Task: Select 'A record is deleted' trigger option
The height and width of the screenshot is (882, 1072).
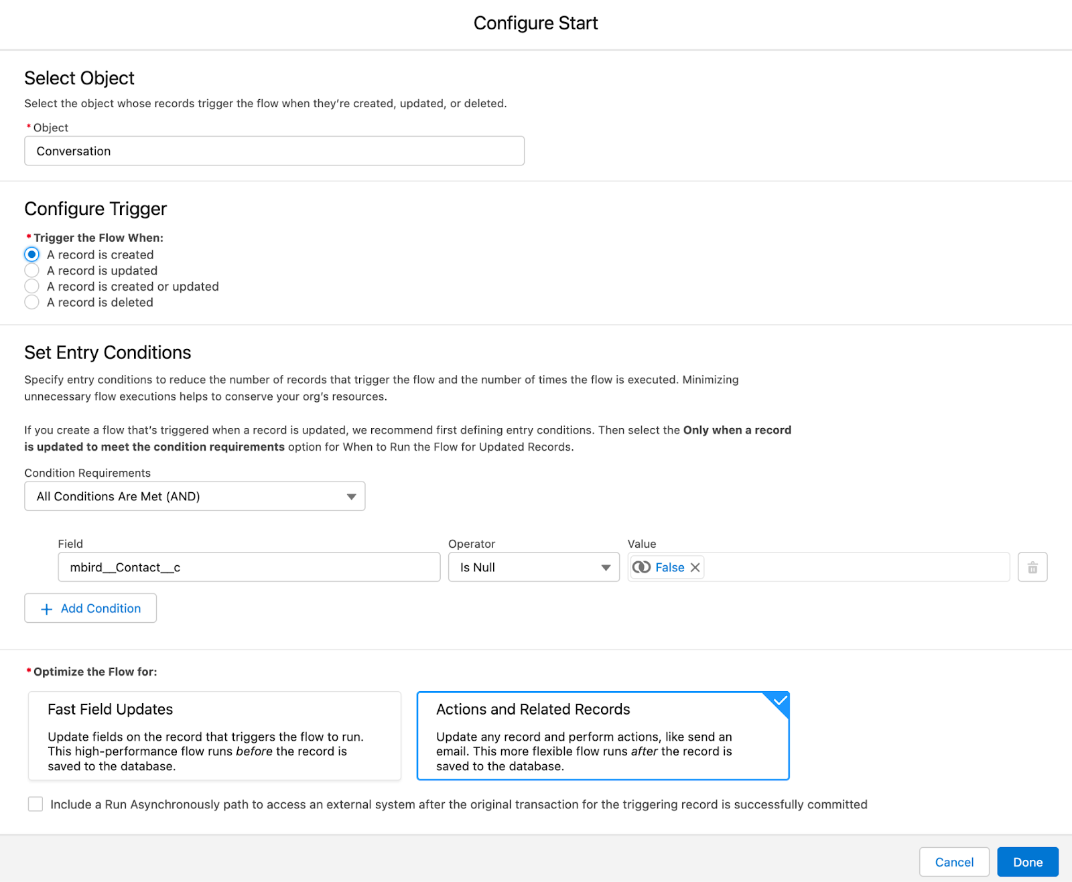Action: pyautogui.click(x=31, y=303)
